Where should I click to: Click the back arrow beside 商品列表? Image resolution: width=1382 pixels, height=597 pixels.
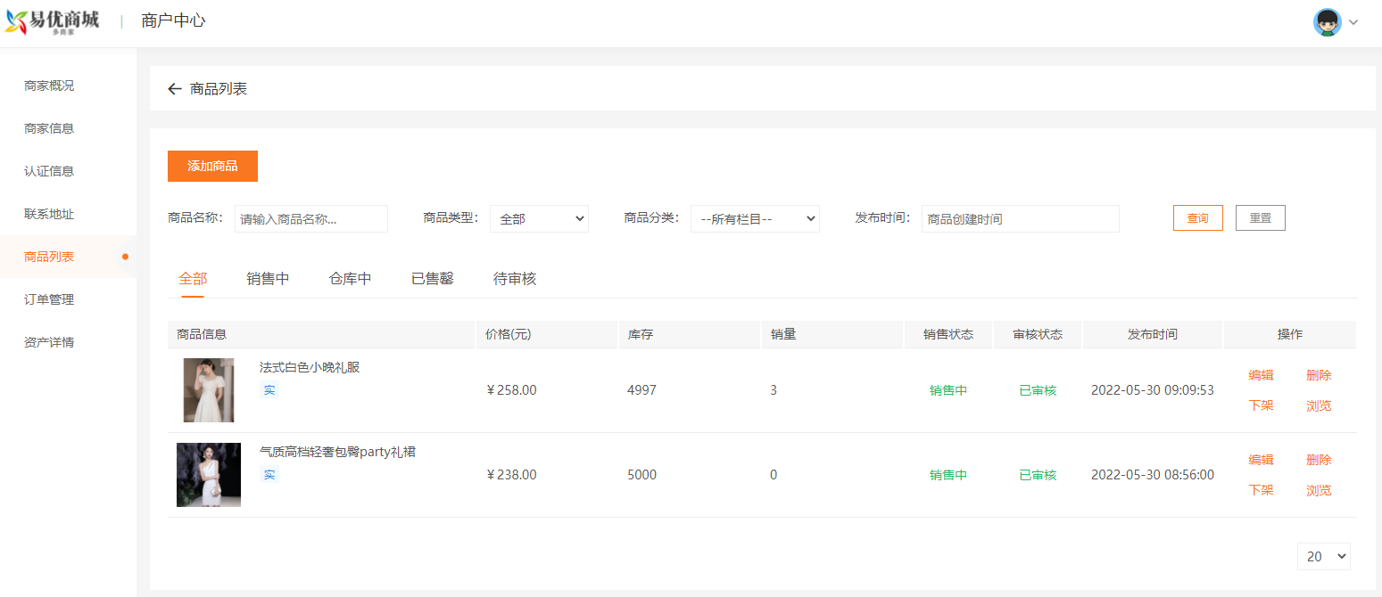tap(175, 89)
